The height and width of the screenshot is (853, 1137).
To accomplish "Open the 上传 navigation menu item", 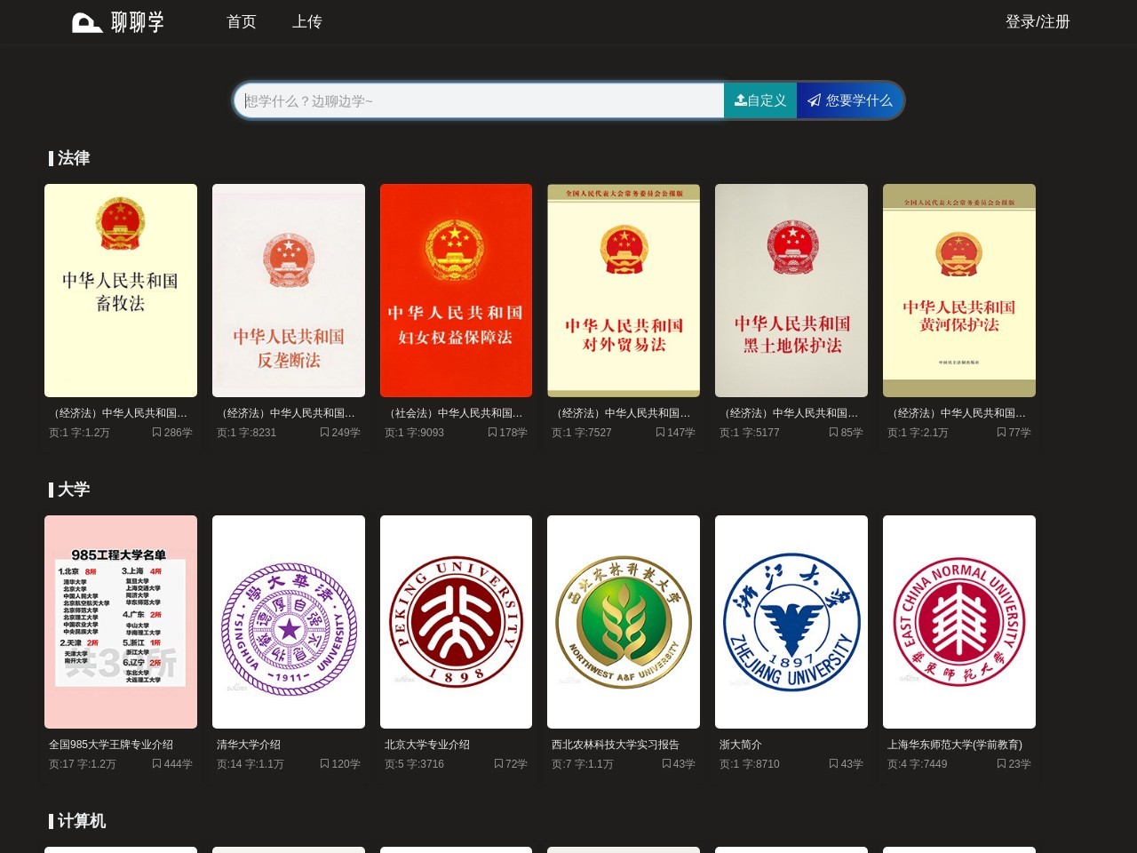I will click(x=306, y=22).
